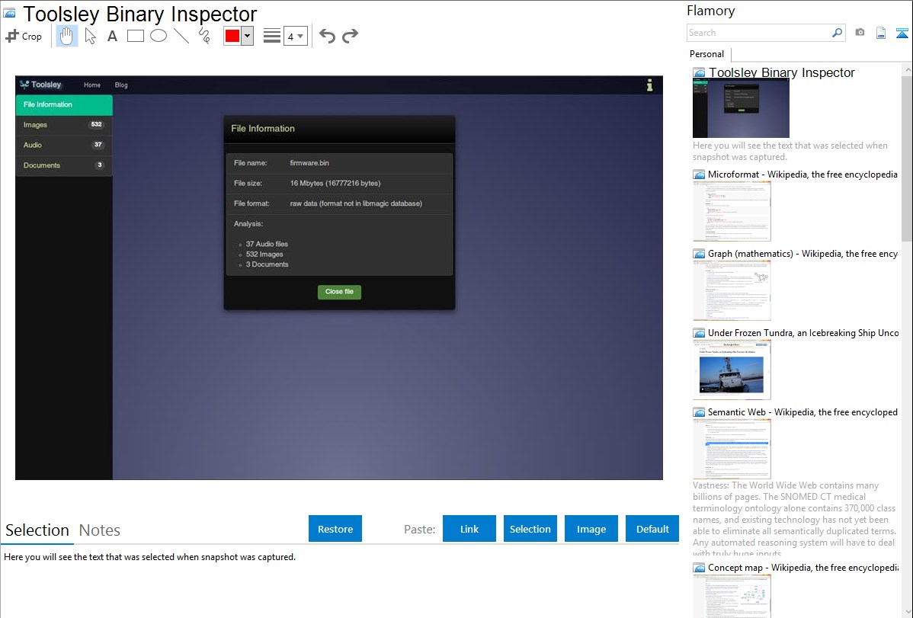Click the '37 Audio files' analysis line
The width and height of the screenshot is (913, 618).
pos(267,244)
